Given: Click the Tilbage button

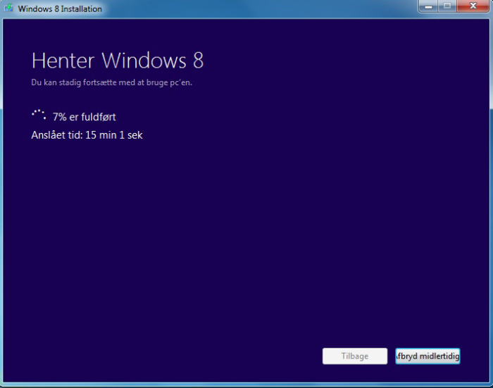Looking at the screenshot, I should 355,356.
